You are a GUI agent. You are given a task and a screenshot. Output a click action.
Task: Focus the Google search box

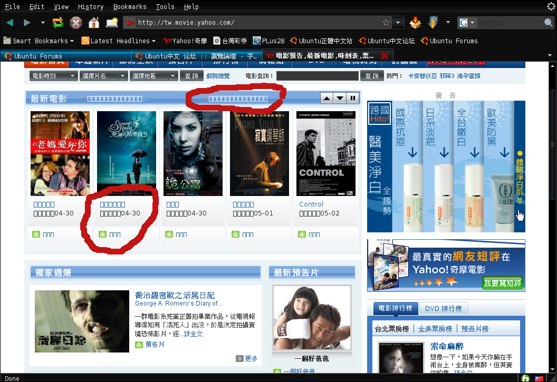(x=510, y=23)
